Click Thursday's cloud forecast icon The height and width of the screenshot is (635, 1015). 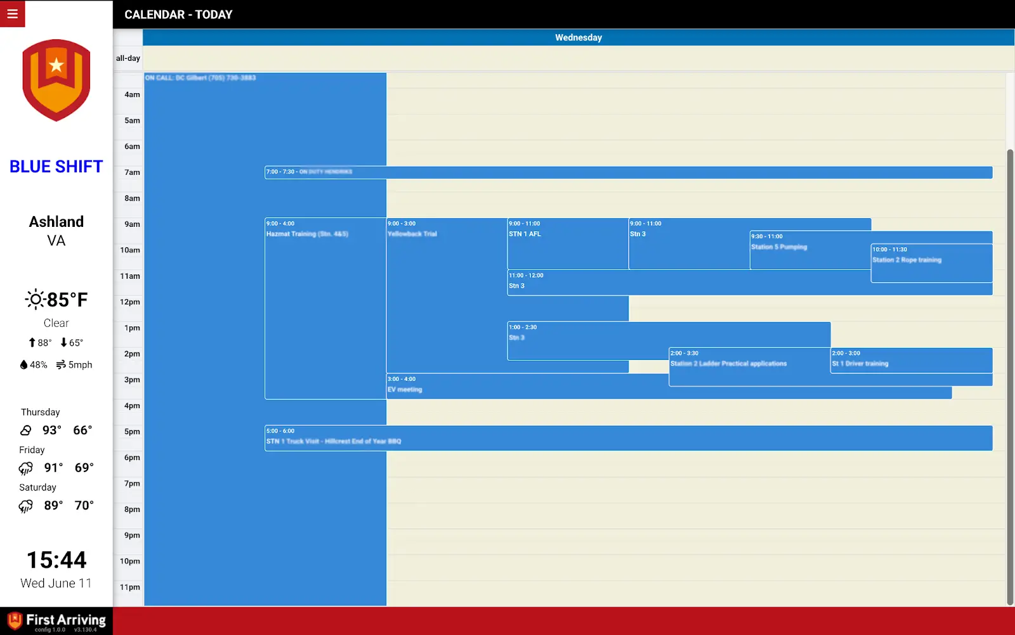26,430
